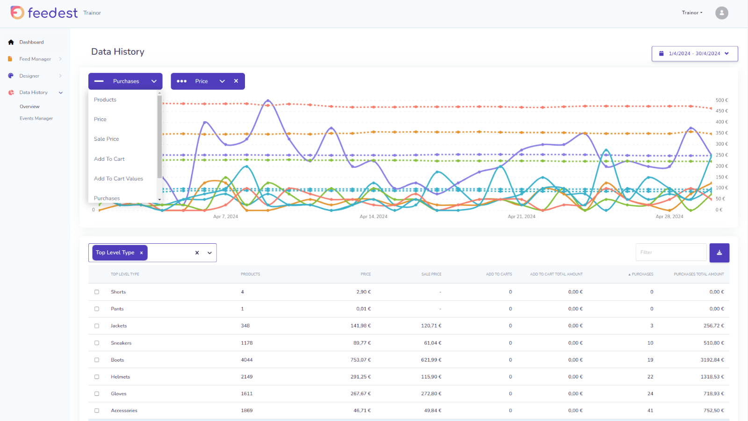
Task: Select the Gloves row checkbox
Action: point(97,393)
